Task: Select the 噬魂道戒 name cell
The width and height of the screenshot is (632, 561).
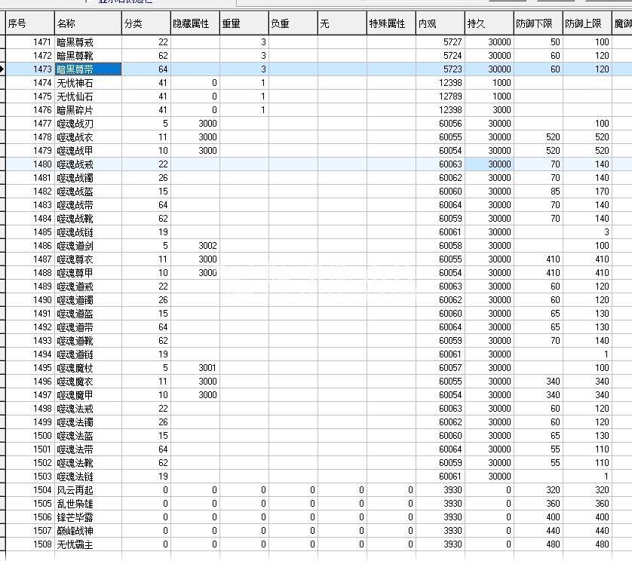Action: click(88, 287)
